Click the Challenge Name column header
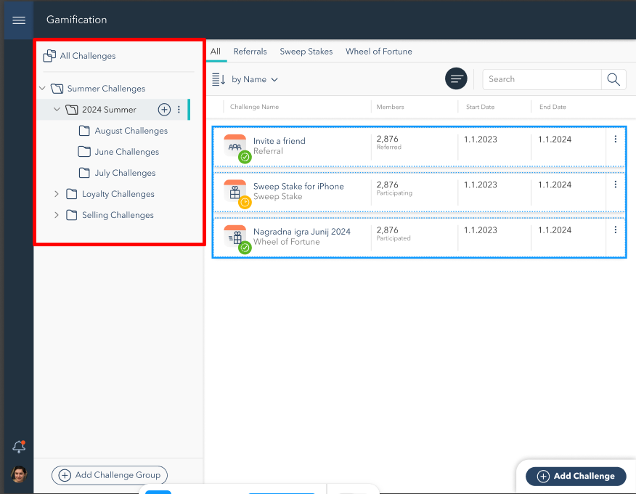 [x=254, y=107]
